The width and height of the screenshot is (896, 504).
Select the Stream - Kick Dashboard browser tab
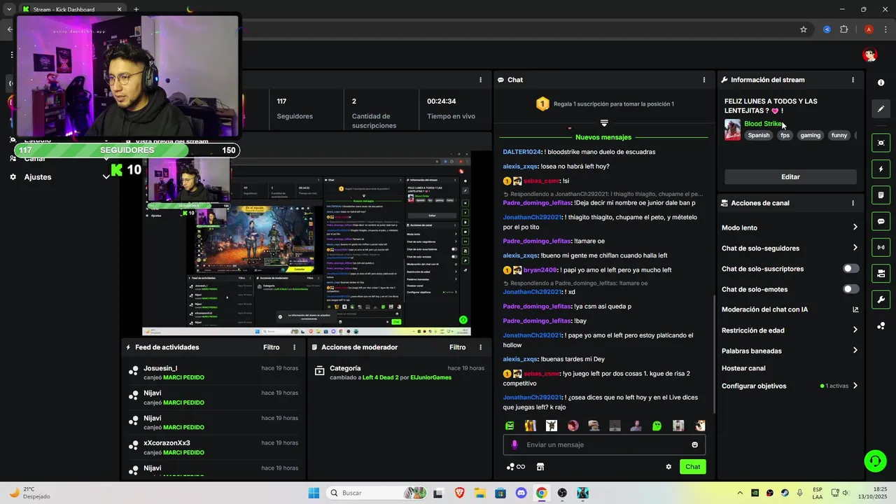pyautogui.click(x=71, y=10)
